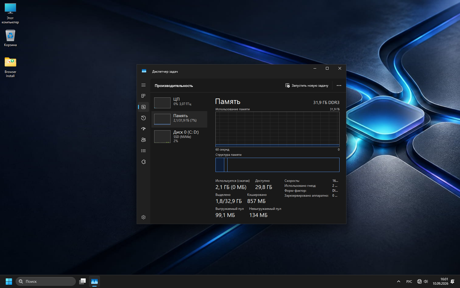The image size is (460, 288).
Task: Open the Users page icon
Action: 143,140
